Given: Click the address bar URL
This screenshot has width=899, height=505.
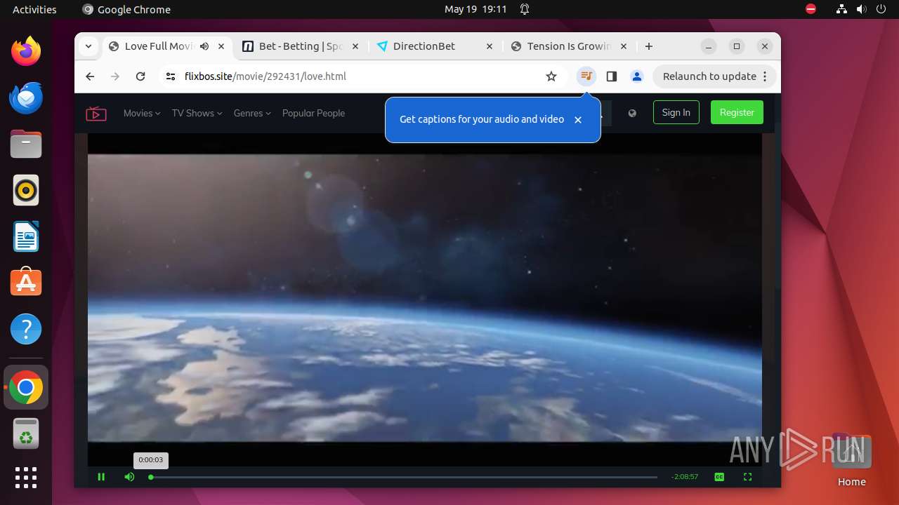Looking at the screenshot, I should click(265, 76).
